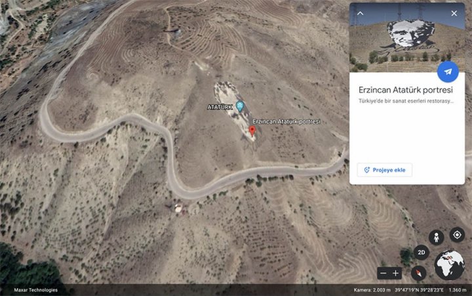Click the Maxar Technologies attribution

pyautogui.click(x=36, y=290)
